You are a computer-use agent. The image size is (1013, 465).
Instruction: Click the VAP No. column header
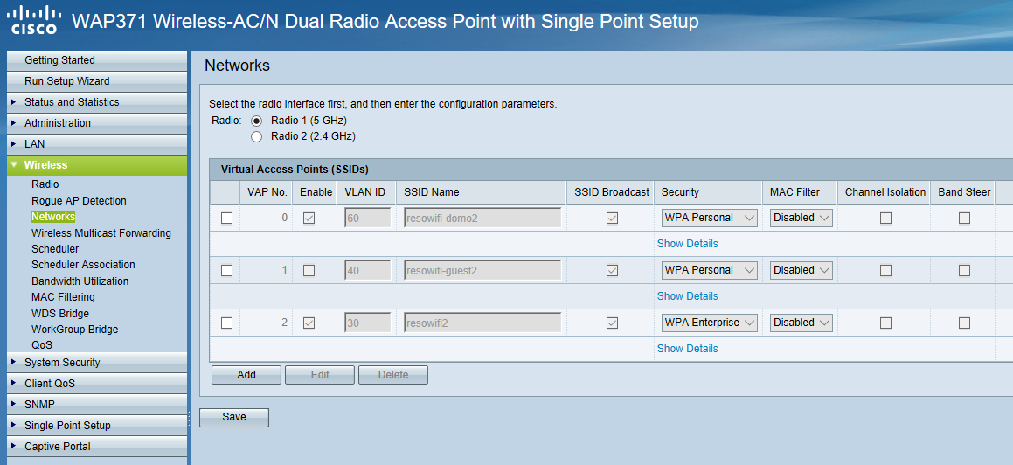pyautogui.click(x=267, y=192)
